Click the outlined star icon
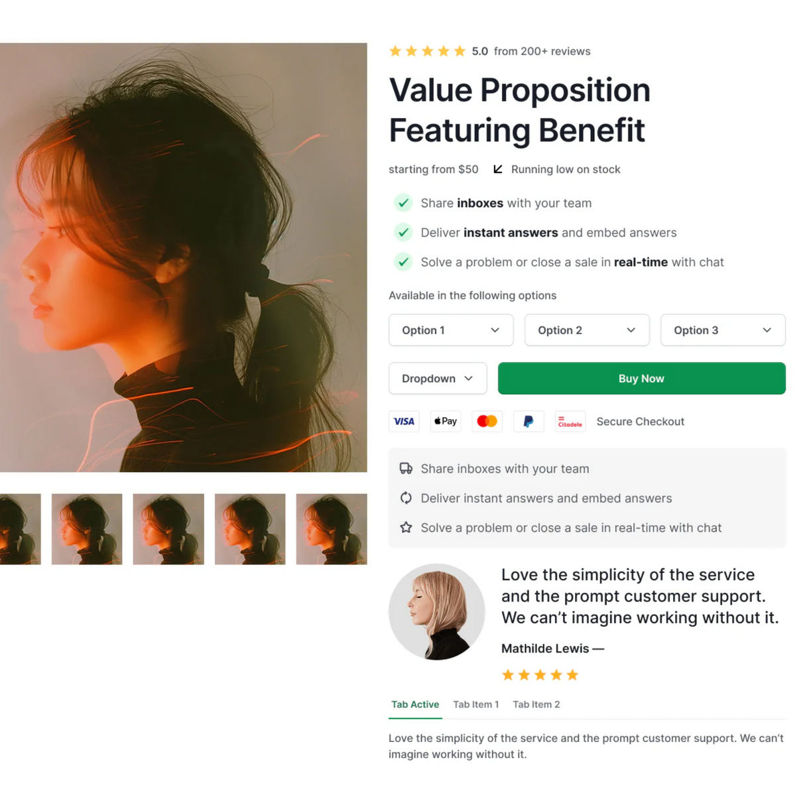 [x=406, y=528]
